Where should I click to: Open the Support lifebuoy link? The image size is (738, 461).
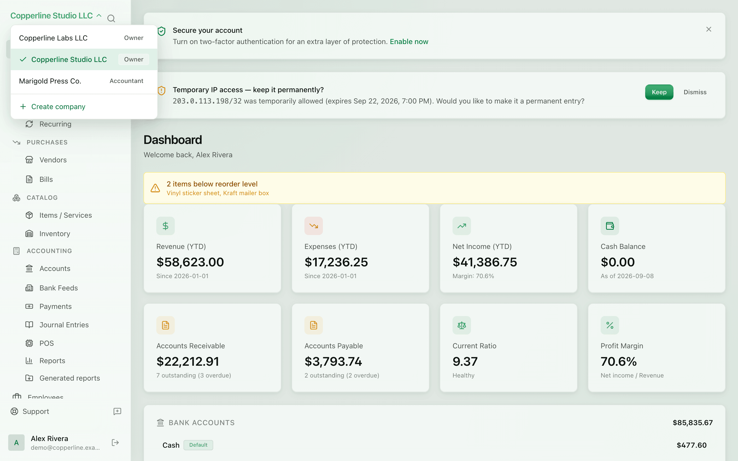pyautogui.click(x=30, y=411)
